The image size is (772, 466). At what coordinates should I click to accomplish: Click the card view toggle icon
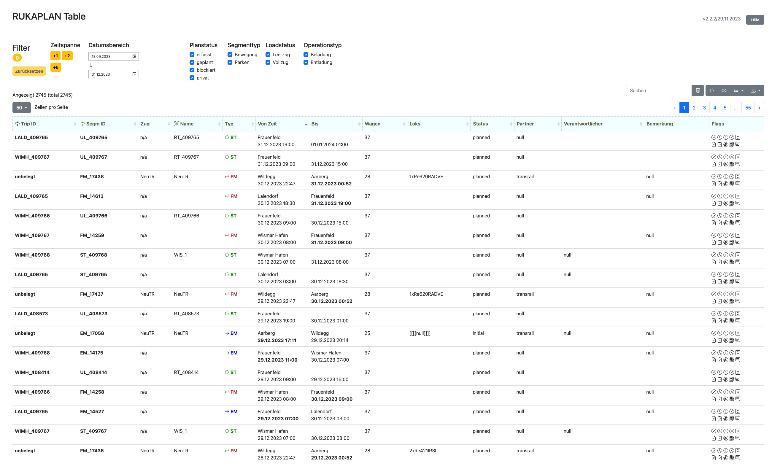(x=724, y=90)
